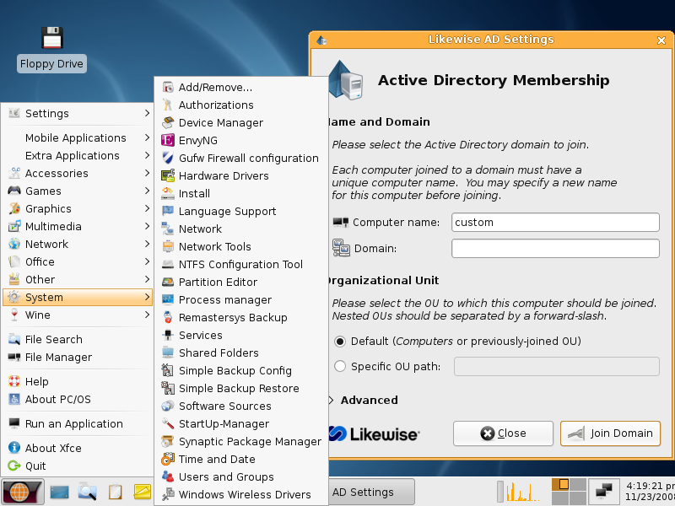The width and height of the screenshot is (675, 506).
Task: Open NTFS Configuration Tool
Action: tap(241, 264)
